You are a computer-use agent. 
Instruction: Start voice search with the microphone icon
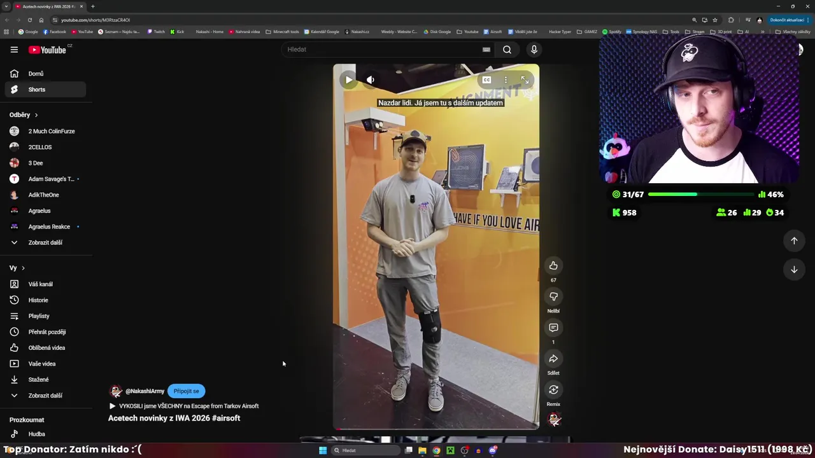pos(534,50)
